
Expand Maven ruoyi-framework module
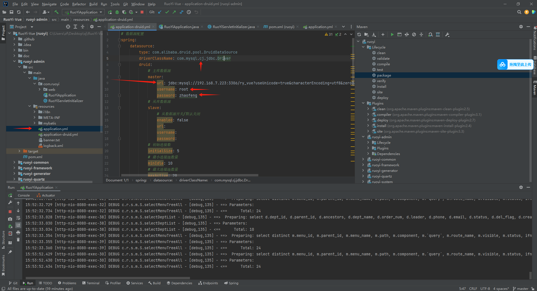(x=363, y=165)
